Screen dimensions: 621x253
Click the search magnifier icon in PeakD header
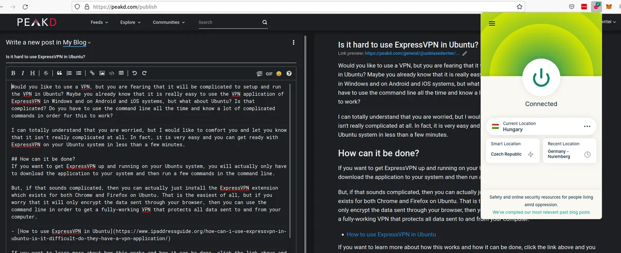point(265,22)
